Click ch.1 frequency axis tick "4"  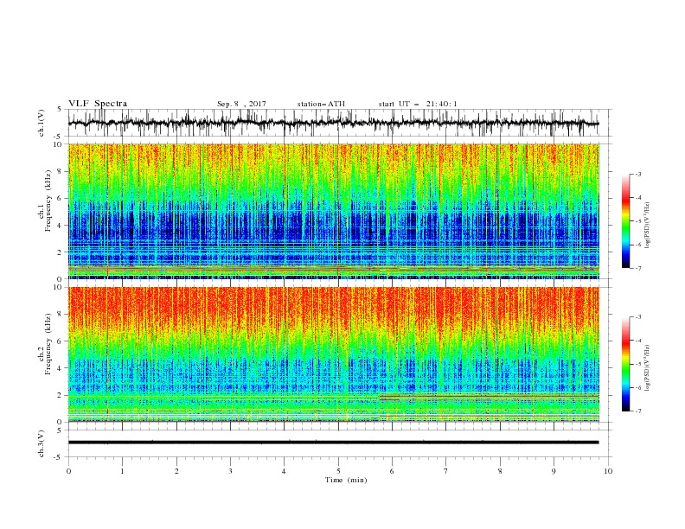tap(60, 226)
